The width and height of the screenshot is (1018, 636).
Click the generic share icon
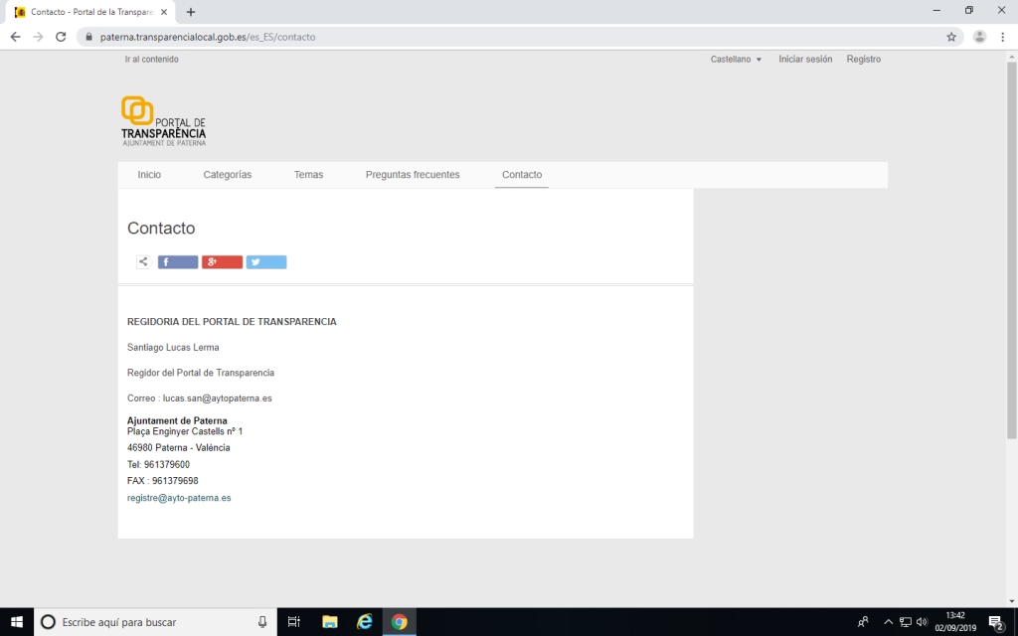[144, 262]
